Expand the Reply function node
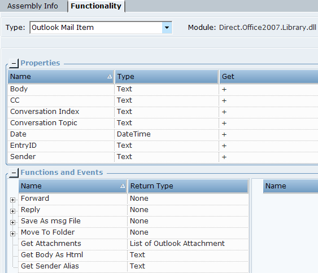The width and height of the screenshot is (318, 273). pyautogui.click(x=12, y=211)
